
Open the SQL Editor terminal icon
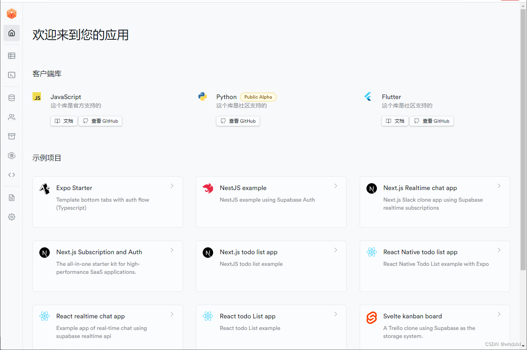tap(11, 75)
